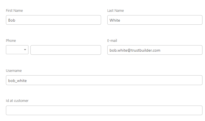Click the Phone label

pos(11,41)
